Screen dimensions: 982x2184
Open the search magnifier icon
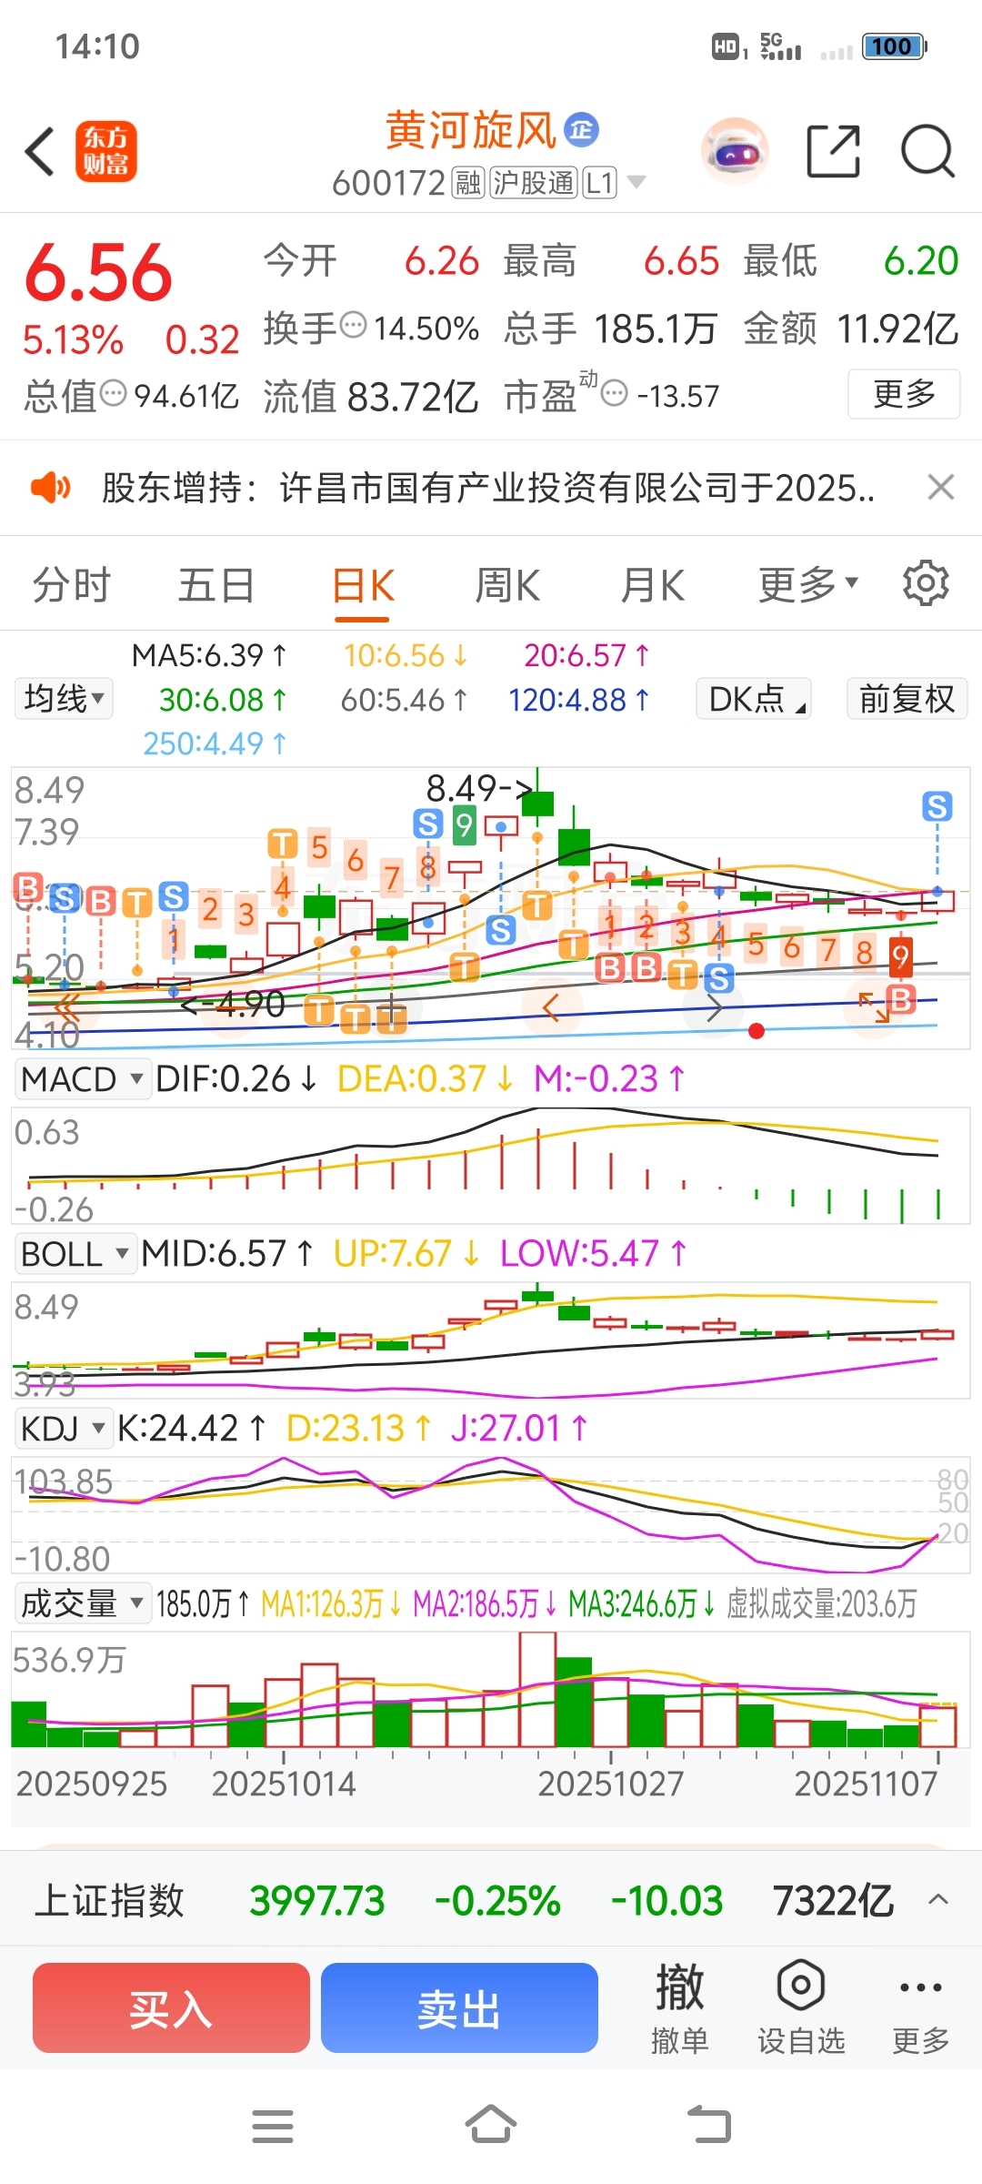click(x=927, y=151)
